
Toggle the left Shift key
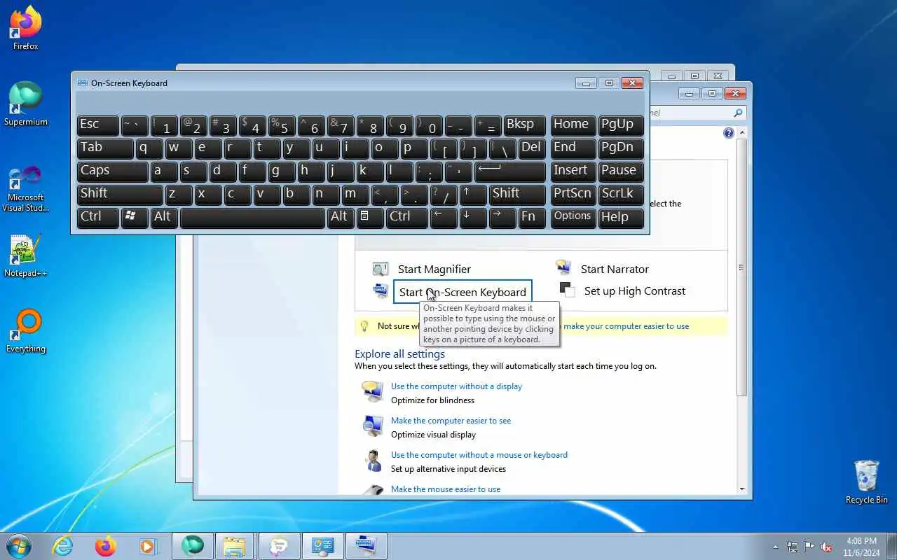click(x=120, y=194)
